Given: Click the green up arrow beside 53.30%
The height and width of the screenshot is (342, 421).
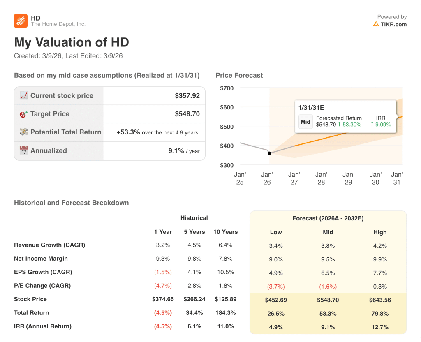Looking at the screenshot, I should pyautogui.click(x=340, y=124).
